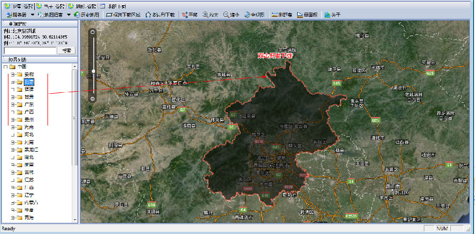Click the 中国 folder icon
475x234 pixels.
tap(12, 66)
